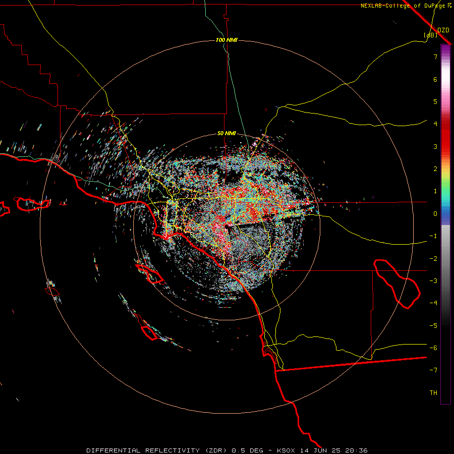Click the 6 value on color scale
The height and width of the screenshot is (454, 454).
point(435,79)
